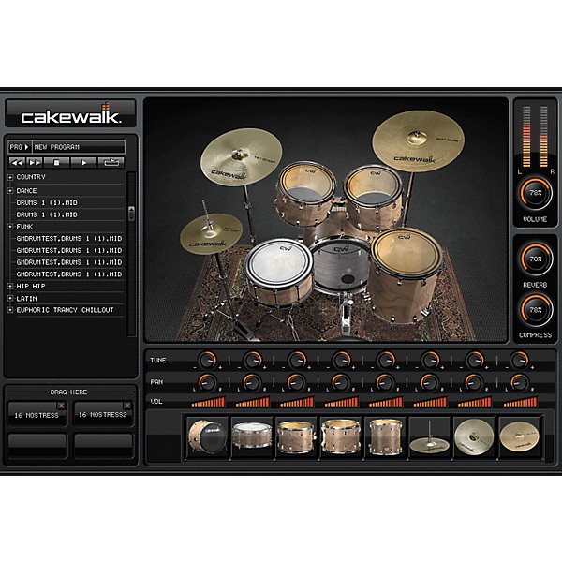The image size is (562, 562).
Task: Click the hi-hat Pan knob
Action: tap(429, 383)
